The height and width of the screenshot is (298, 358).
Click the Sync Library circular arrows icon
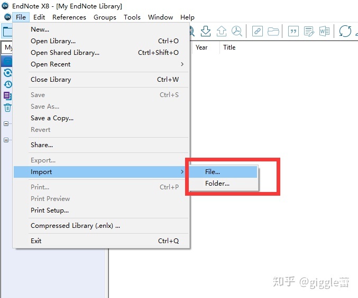coord(345,31)
